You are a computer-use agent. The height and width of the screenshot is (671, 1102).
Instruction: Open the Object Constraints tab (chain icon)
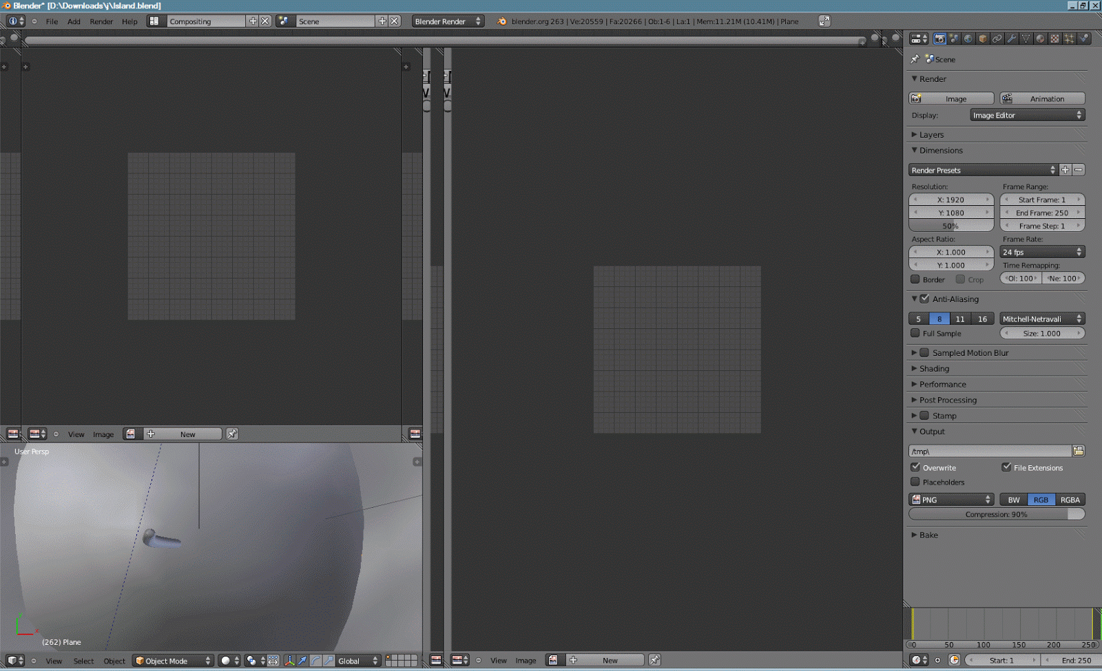click(x=997, y=39)
